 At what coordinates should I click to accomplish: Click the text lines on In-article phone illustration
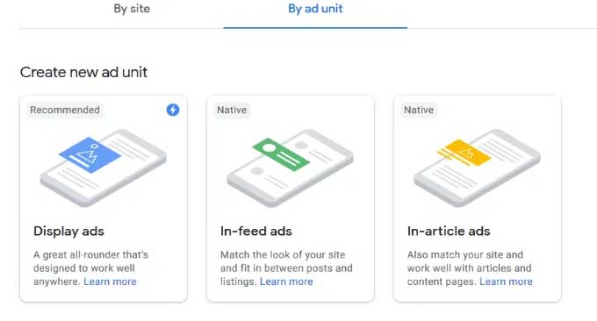pyautogui.click(x=455, y=177)
